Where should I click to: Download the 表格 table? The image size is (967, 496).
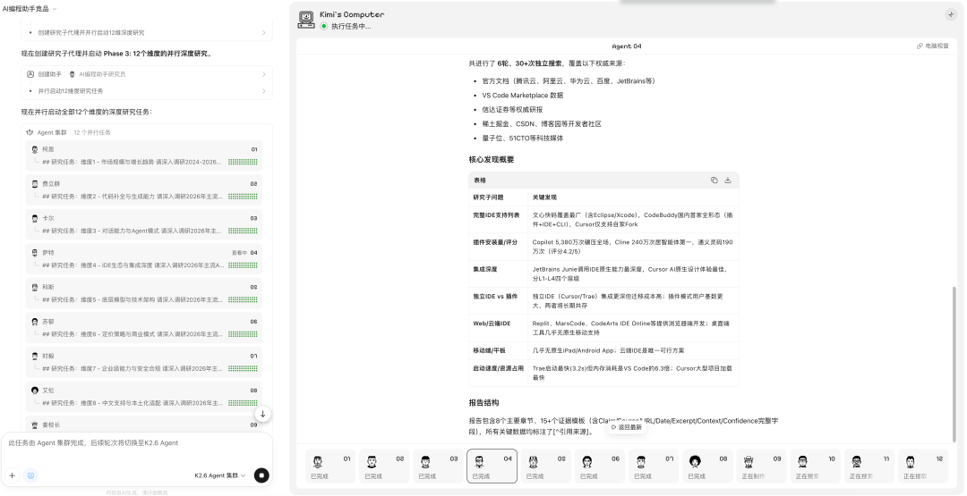coord(728,180)
